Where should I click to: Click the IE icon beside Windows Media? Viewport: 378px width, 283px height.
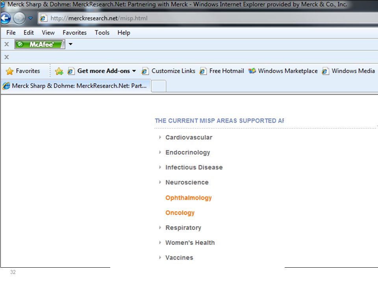[325, 71]
